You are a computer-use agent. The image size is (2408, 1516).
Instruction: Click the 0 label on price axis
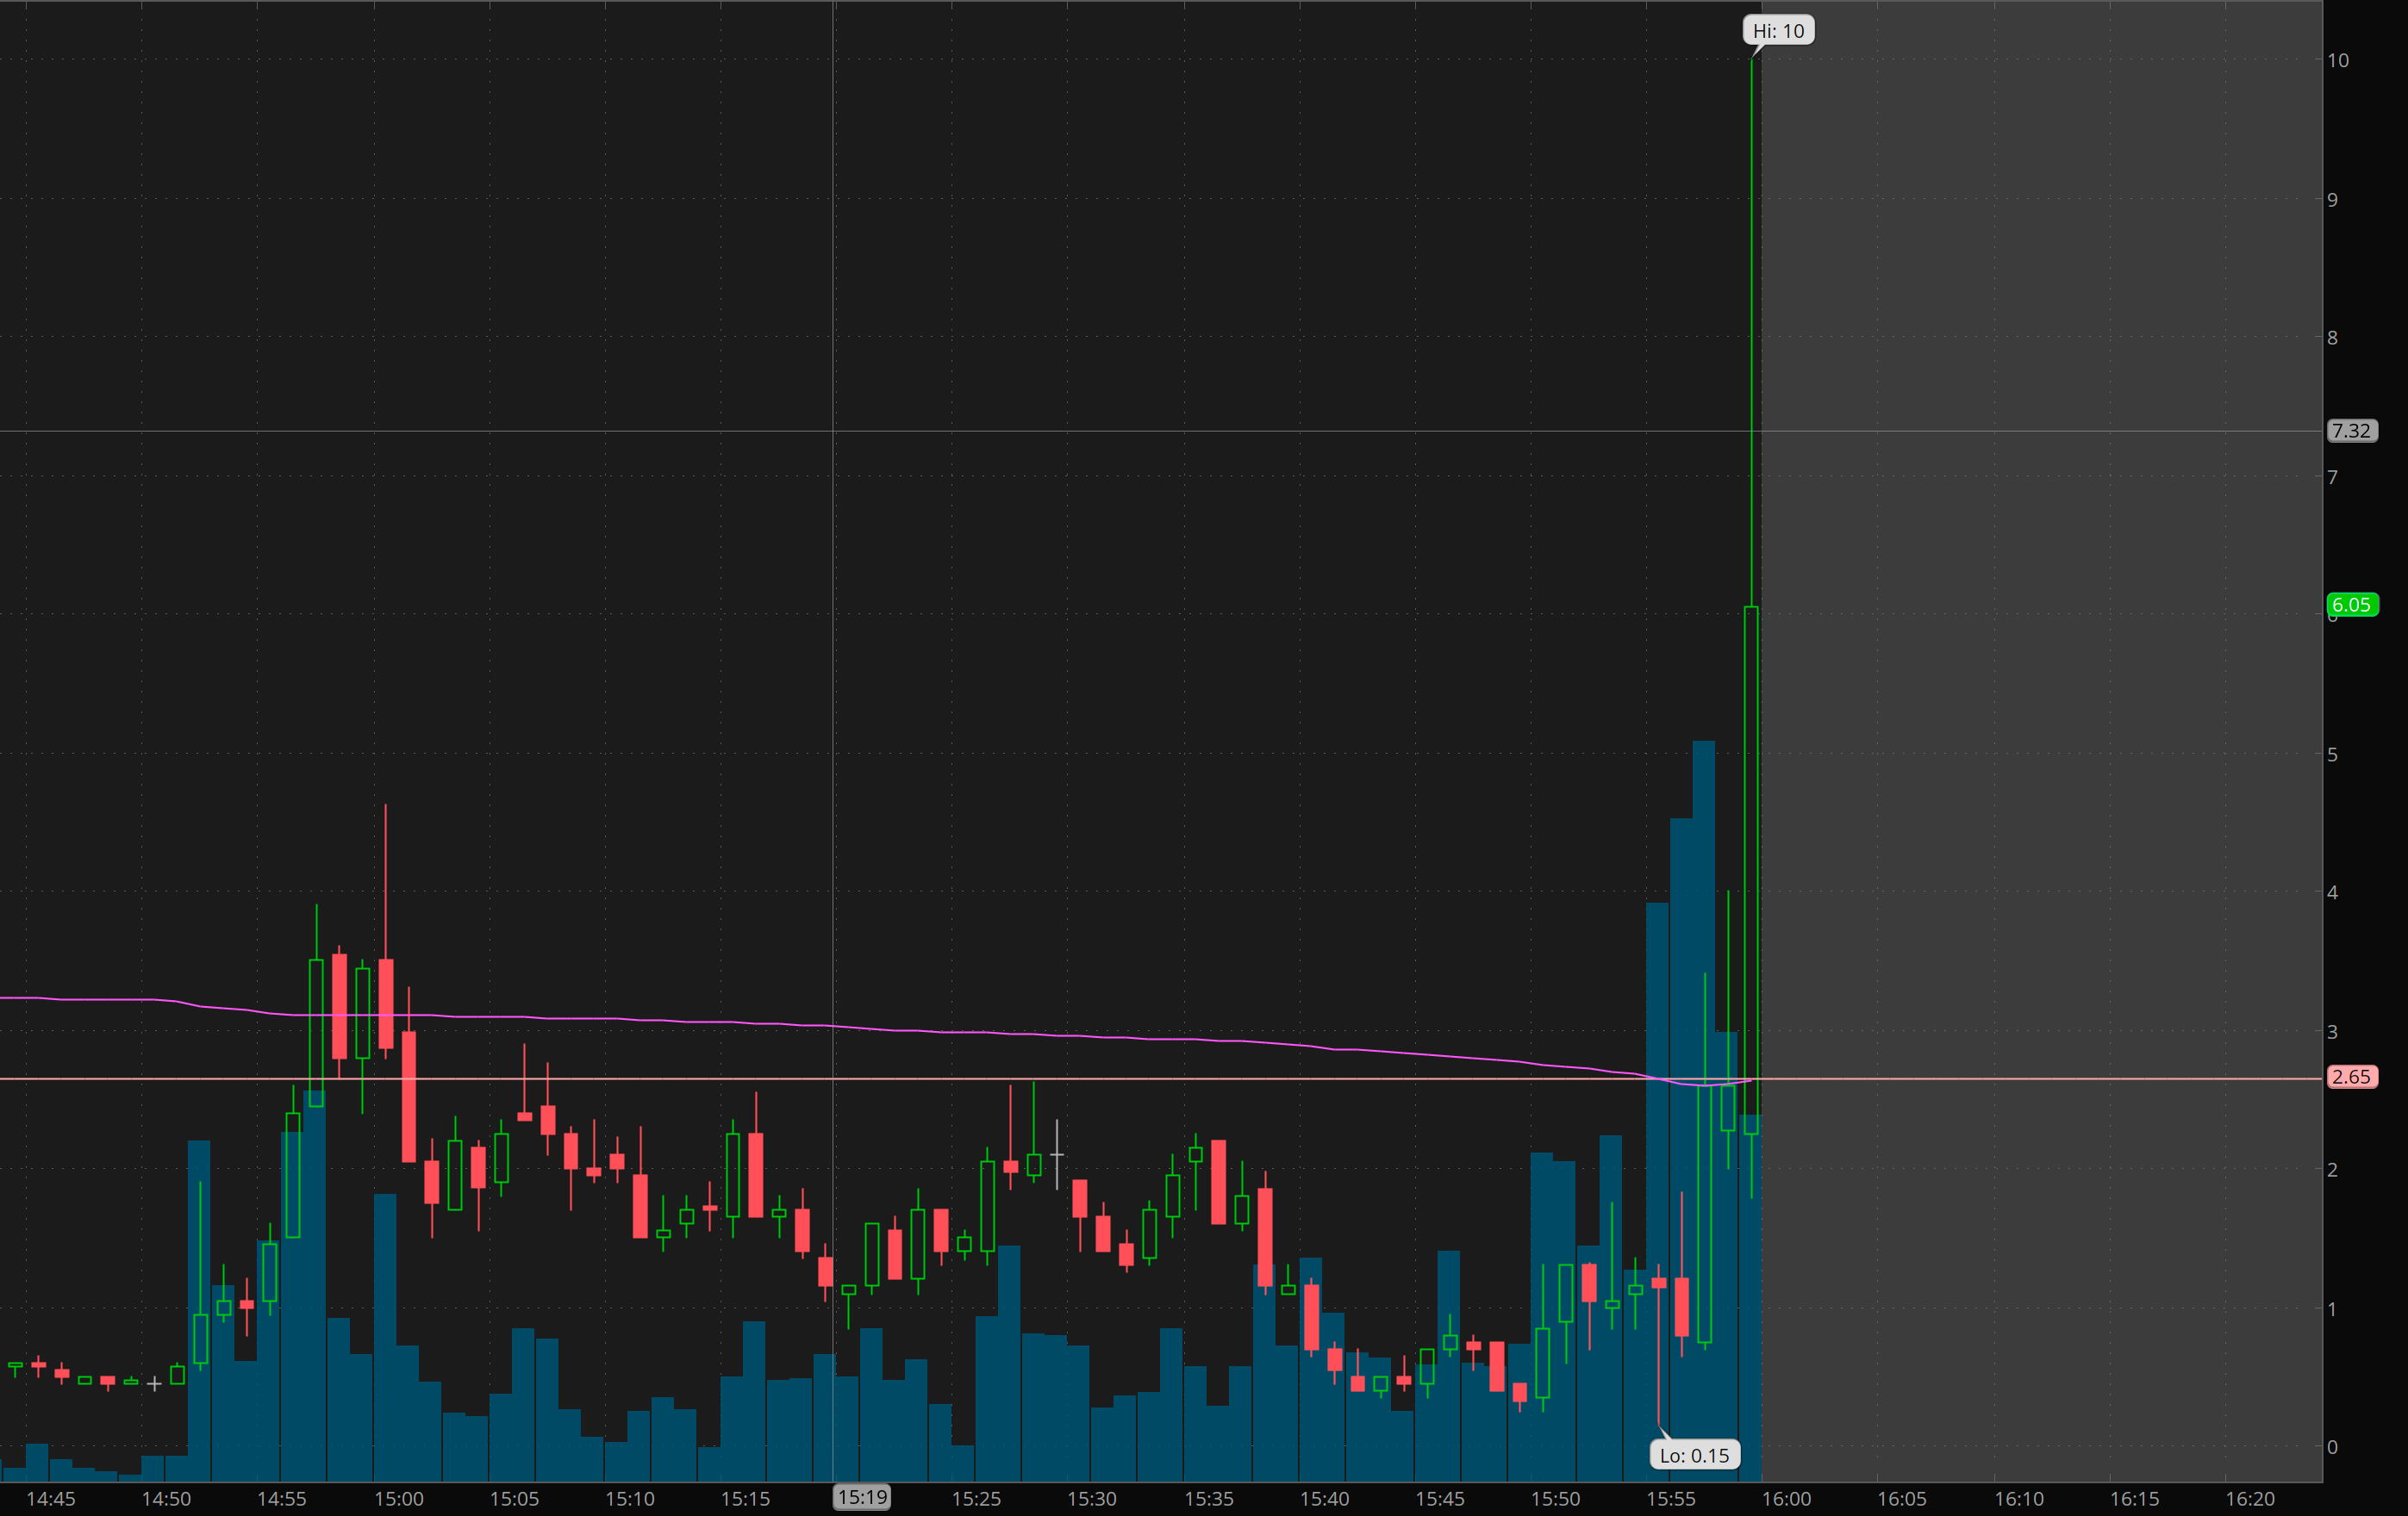pos(2332,1446)
